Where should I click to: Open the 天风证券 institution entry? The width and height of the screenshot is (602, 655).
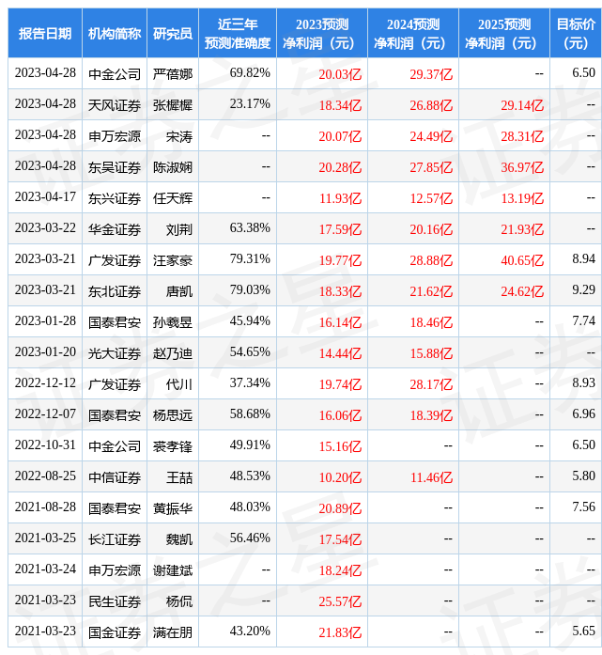[115, 104]
